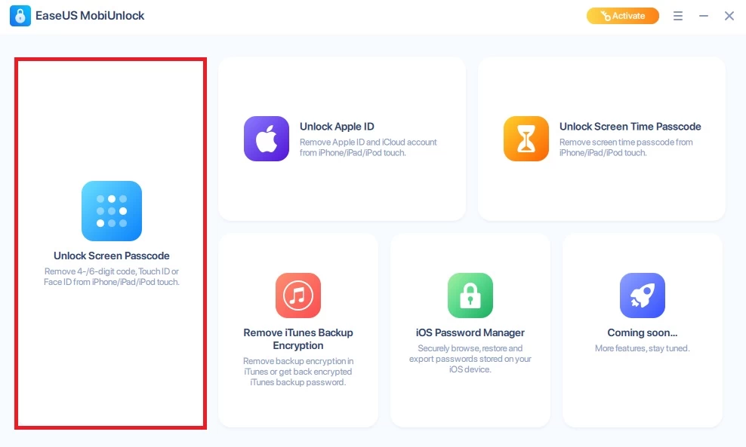
Task: Minimize the MobiUnlock window
Action: coord(704,16)
